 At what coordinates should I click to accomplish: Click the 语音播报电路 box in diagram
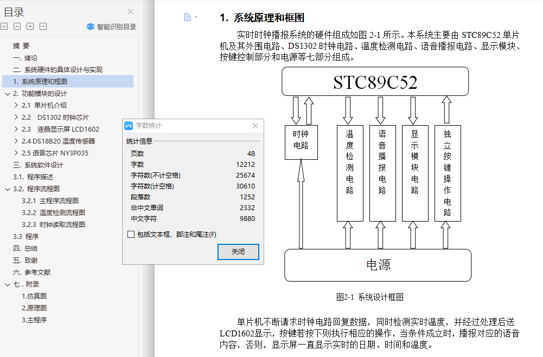point(382,173)
